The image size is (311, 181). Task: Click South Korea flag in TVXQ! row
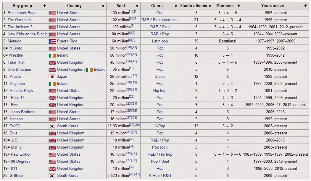pos(52,126)
